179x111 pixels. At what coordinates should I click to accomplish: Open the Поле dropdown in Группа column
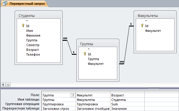pos(73,95)
